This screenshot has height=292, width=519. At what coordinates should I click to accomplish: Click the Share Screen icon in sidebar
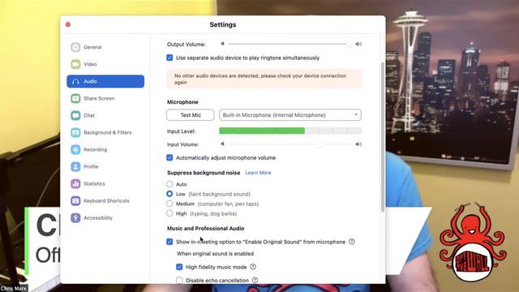tap(75, 98)
